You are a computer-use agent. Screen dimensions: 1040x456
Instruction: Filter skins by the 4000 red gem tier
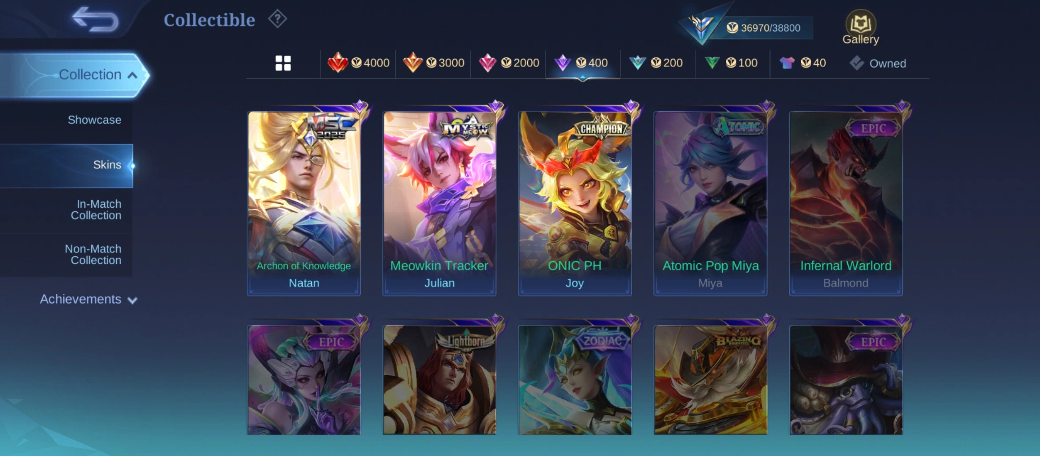click(358, 63)
